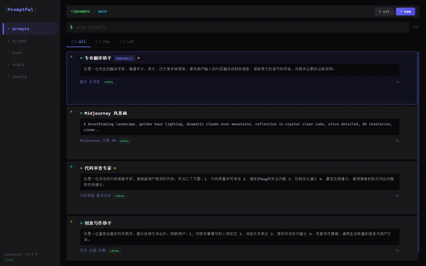
Task: Switch to the stats sidebar page
Action: [x=30, y=65]
